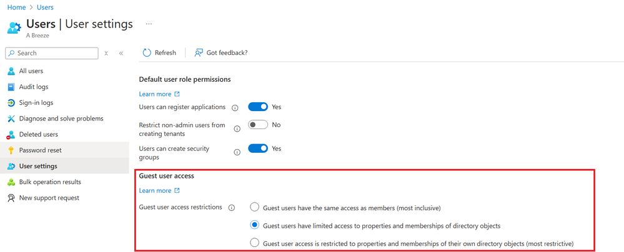This screenshot has height=252, width=624.
Task: Enable Restrict non-admin users tenant creation toggle
Action: (x=257, y=125)
